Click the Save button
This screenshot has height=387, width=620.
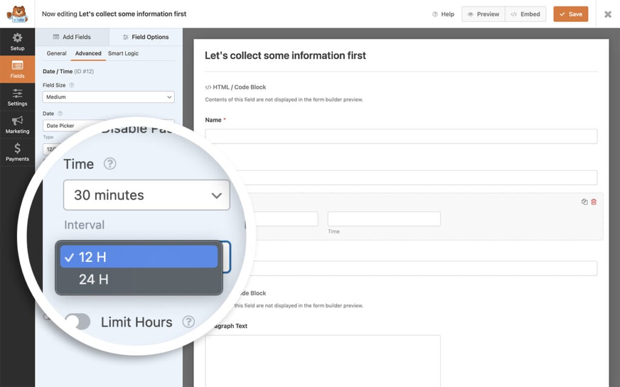(570, 13)
